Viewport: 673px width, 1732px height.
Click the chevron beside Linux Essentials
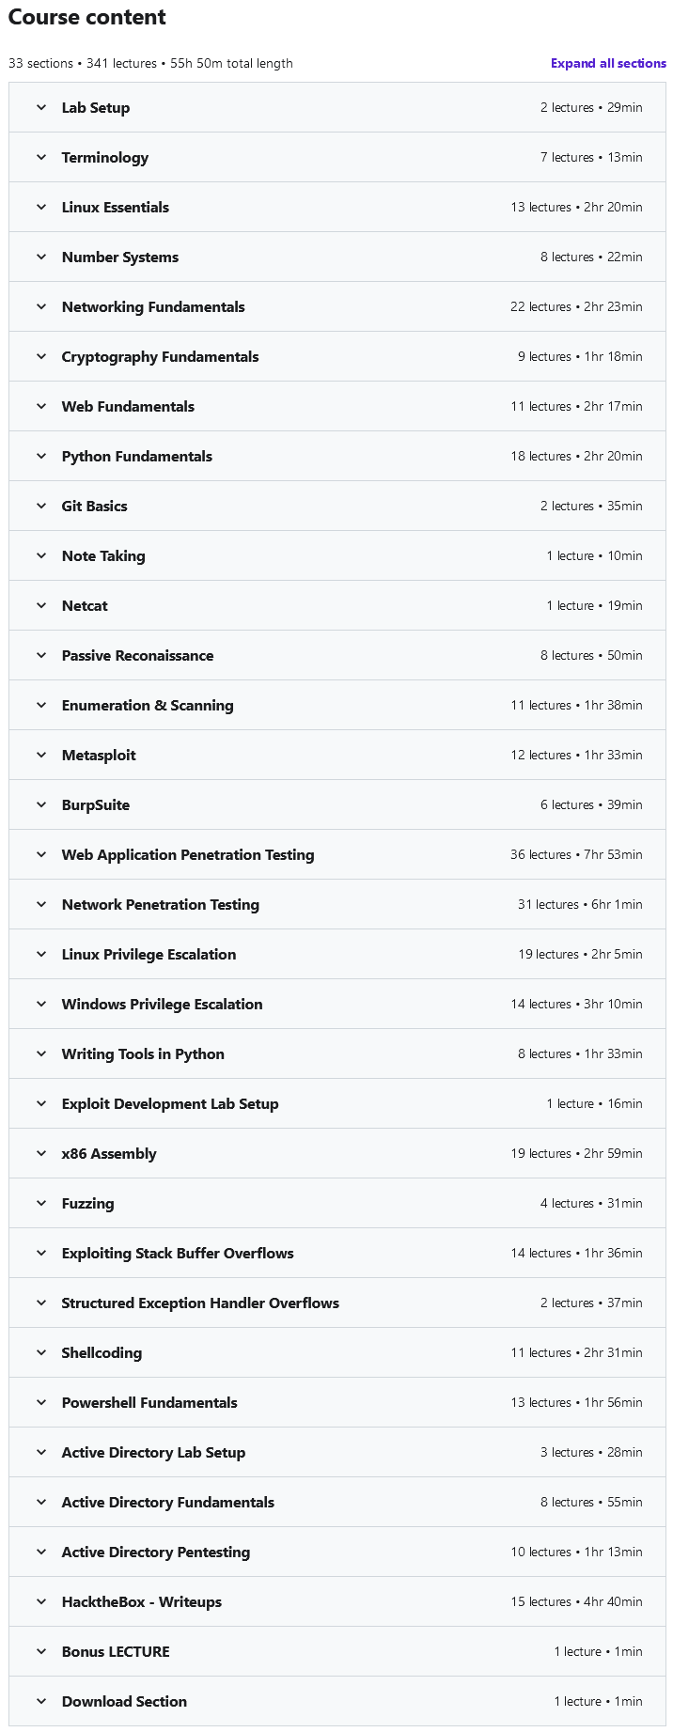pos(41,207)
